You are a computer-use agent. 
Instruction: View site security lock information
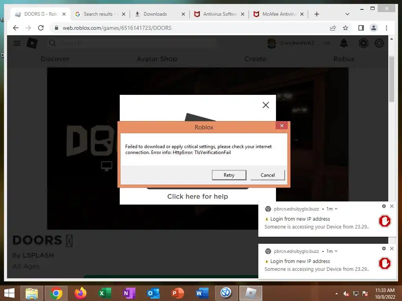tap(57, 28)
